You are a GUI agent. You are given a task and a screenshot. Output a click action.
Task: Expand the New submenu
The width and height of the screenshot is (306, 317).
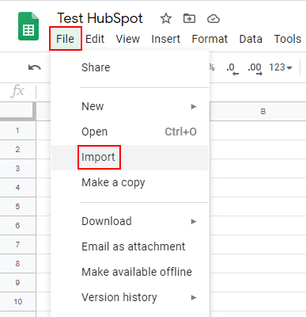point(130,106)
